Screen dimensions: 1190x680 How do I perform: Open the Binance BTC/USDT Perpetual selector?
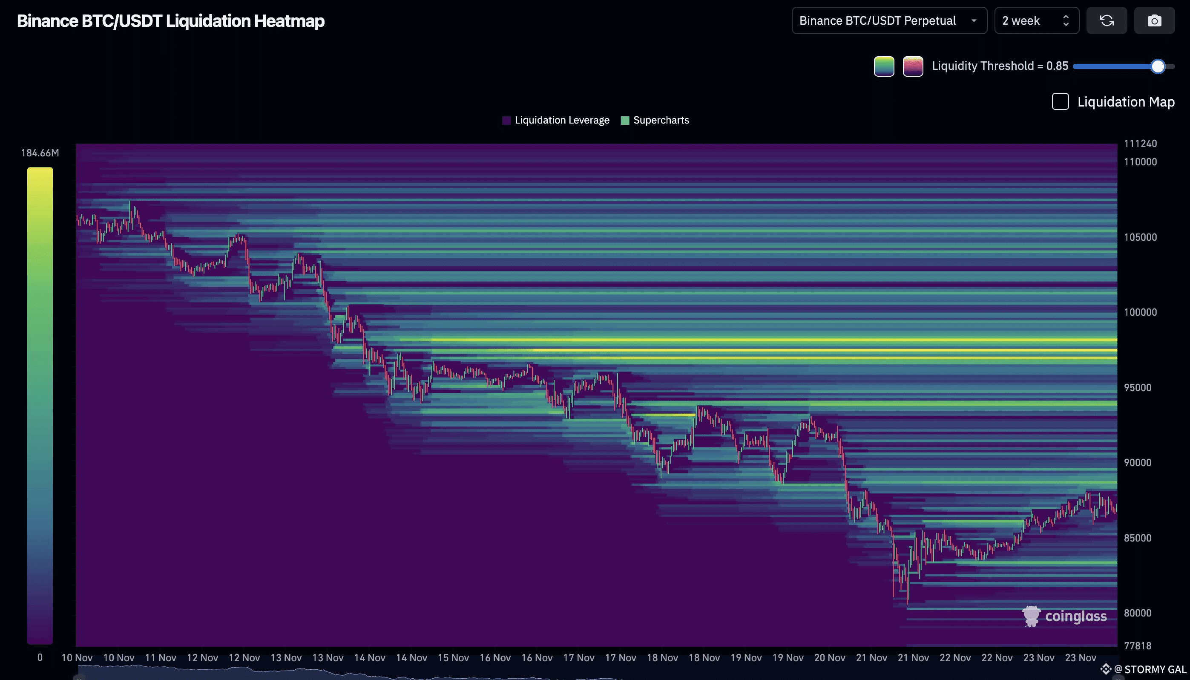click(x=878, y=20)
